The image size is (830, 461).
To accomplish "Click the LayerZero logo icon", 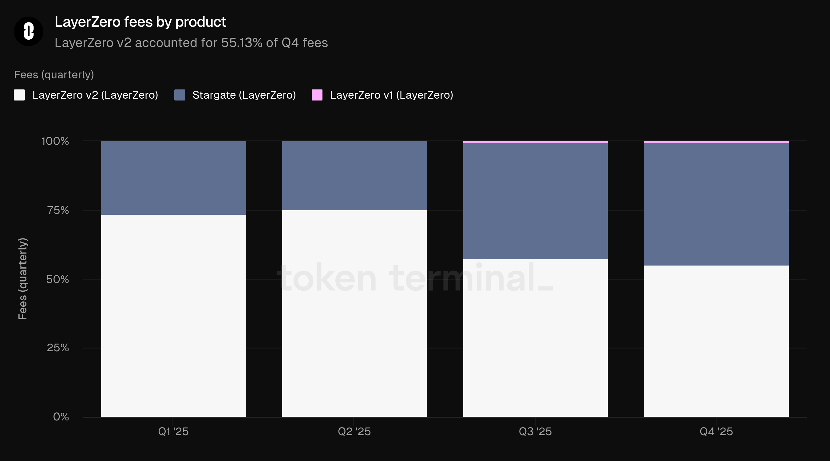I will [x=28, y=31].
